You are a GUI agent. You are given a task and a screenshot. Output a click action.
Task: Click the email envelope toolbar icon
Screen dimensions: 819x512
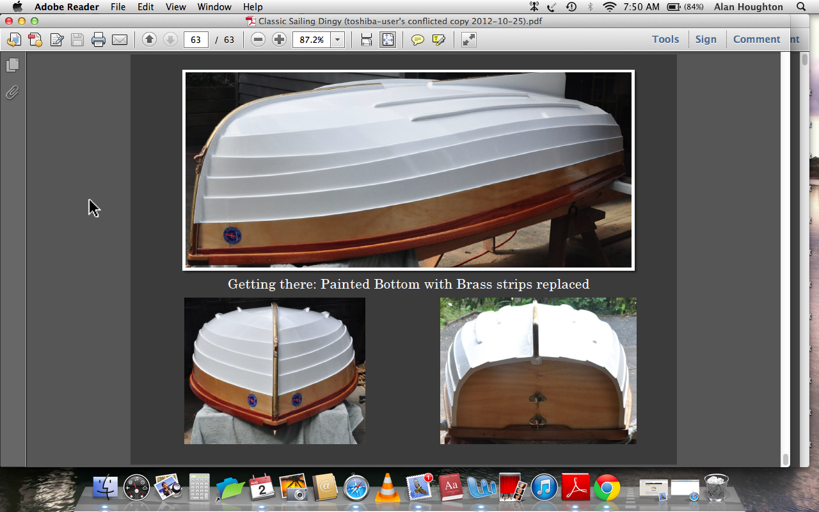click(x=120, y=40)
